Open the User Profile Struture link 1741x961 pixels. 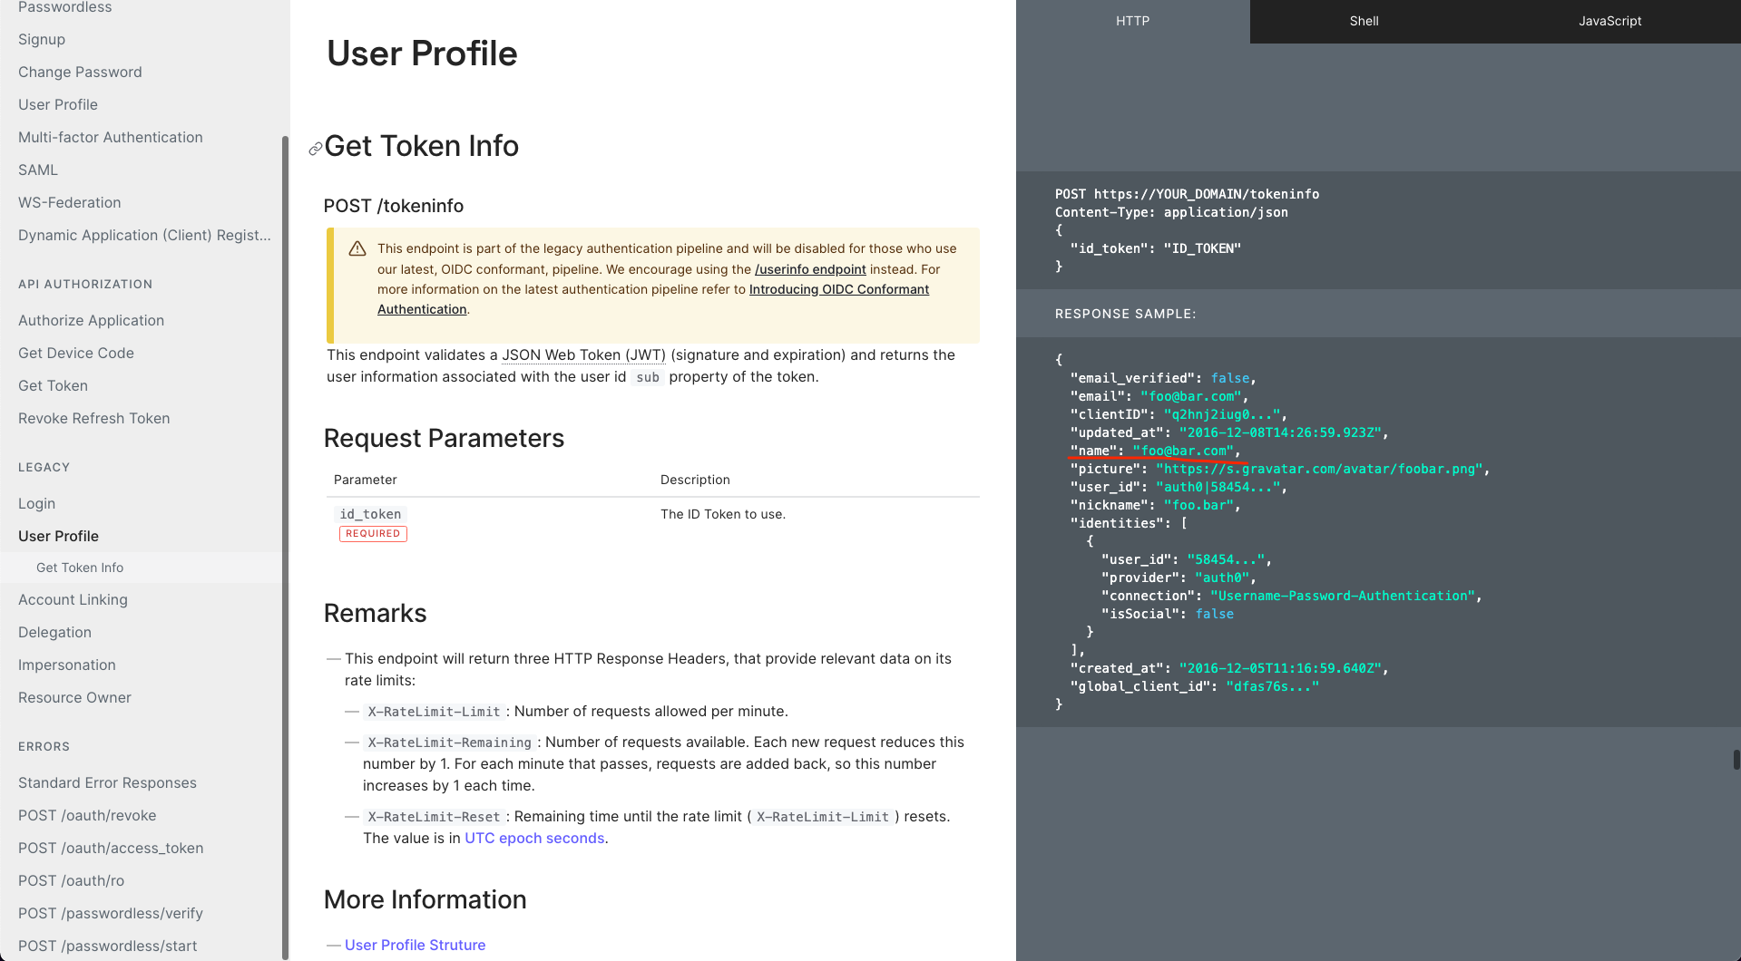(415, 945)
